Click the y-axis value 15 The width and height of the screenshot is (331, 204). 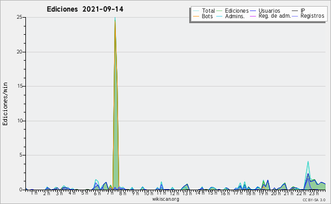[x=20, y=86]
